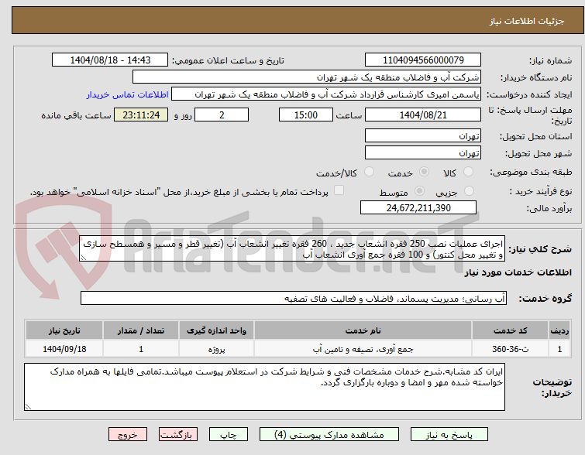The width and height of the screenshot is (585, 455).
Task: Click the برآورد مالی amount field
Action: coord(418,207)
